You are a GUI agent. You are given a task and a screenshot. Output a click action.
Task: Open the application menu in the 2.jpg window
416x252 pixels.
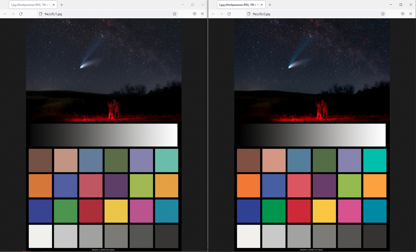click(x=411, y=14)
